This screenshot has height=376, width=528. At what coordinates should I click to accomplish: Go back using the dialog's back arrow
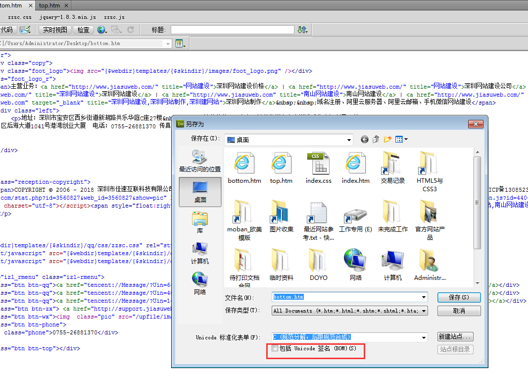tap(364, 140)
